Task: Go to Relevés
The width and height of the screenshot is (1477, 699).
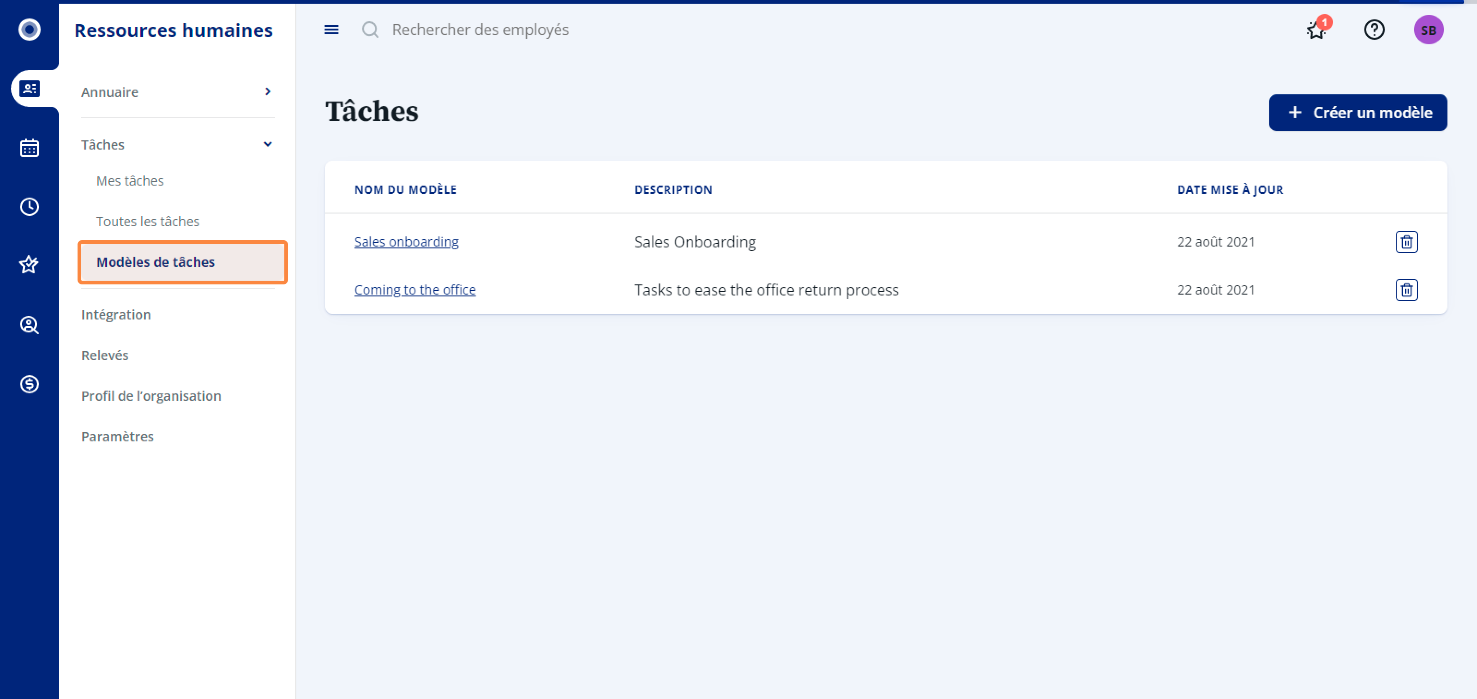Action: [x=105, y=356]
